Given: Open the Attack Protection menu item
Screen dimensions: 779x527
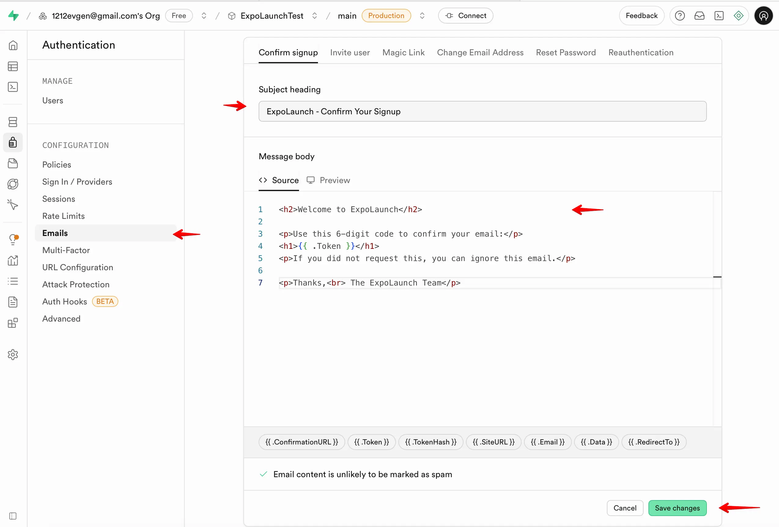Looking at the screenshot, I should click(76, 284).
